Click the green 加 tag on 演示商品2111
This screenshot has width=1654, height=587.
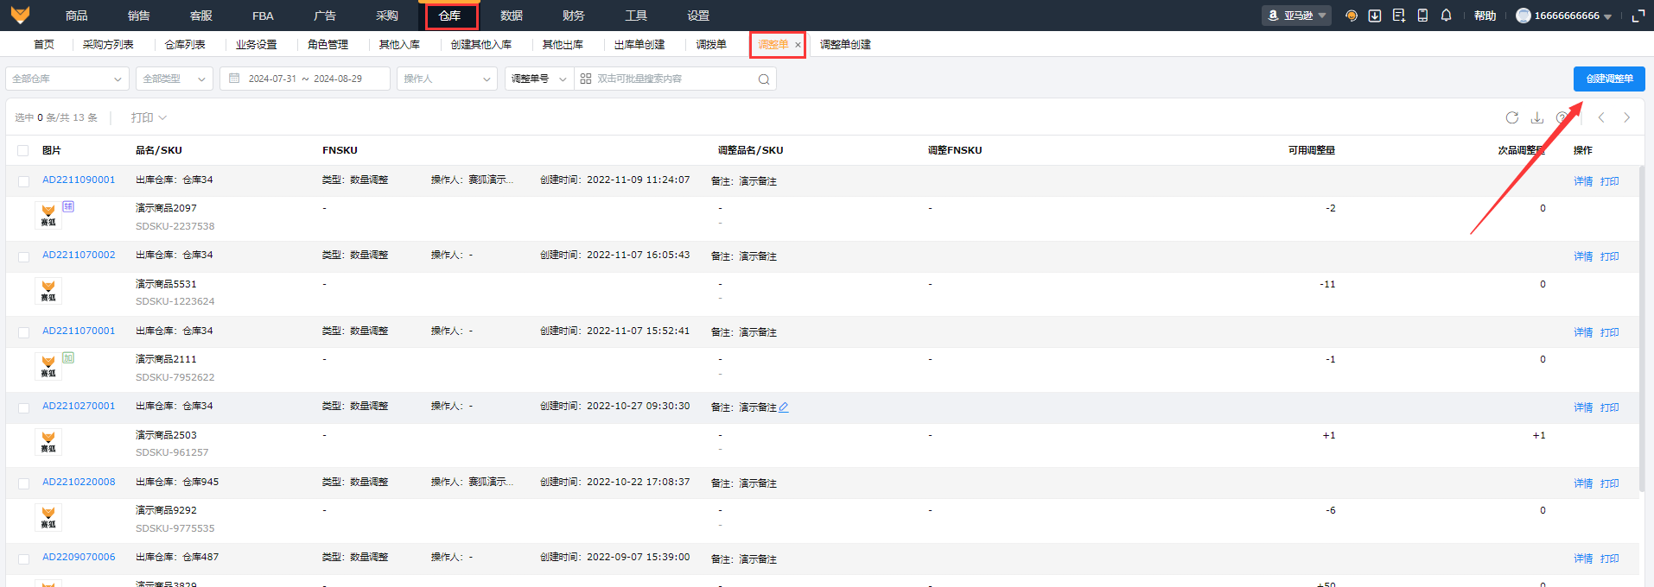tap(68, 357)
